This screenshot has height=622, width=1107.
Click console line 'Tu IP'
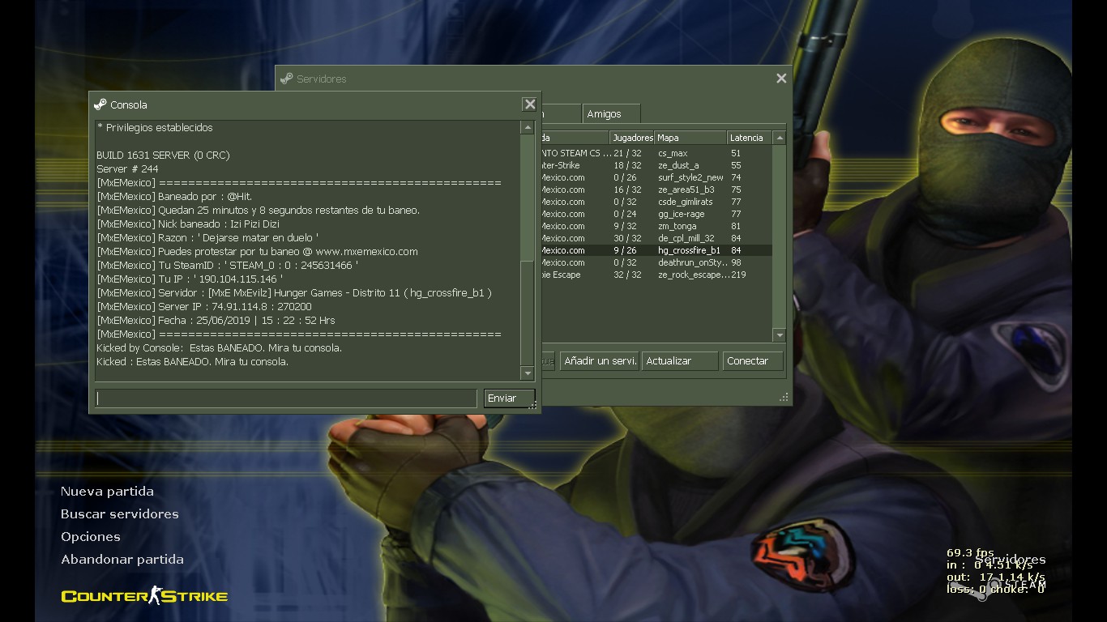point(190,279)
